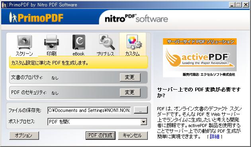Select the スクリーン (Screen) profile icon
251x147 pixels.
(24, 42)
